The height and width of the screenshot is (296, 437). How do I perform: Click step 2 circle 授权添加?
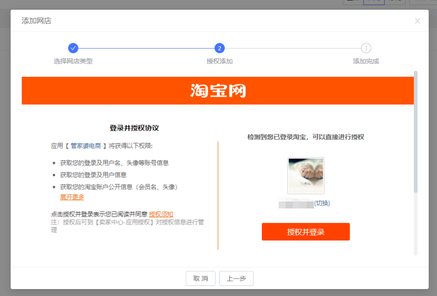click(220, 48)
